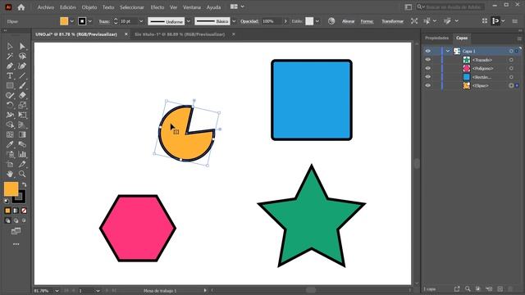
Task: Open the Objeto menu
Action: tap(89, 7)
